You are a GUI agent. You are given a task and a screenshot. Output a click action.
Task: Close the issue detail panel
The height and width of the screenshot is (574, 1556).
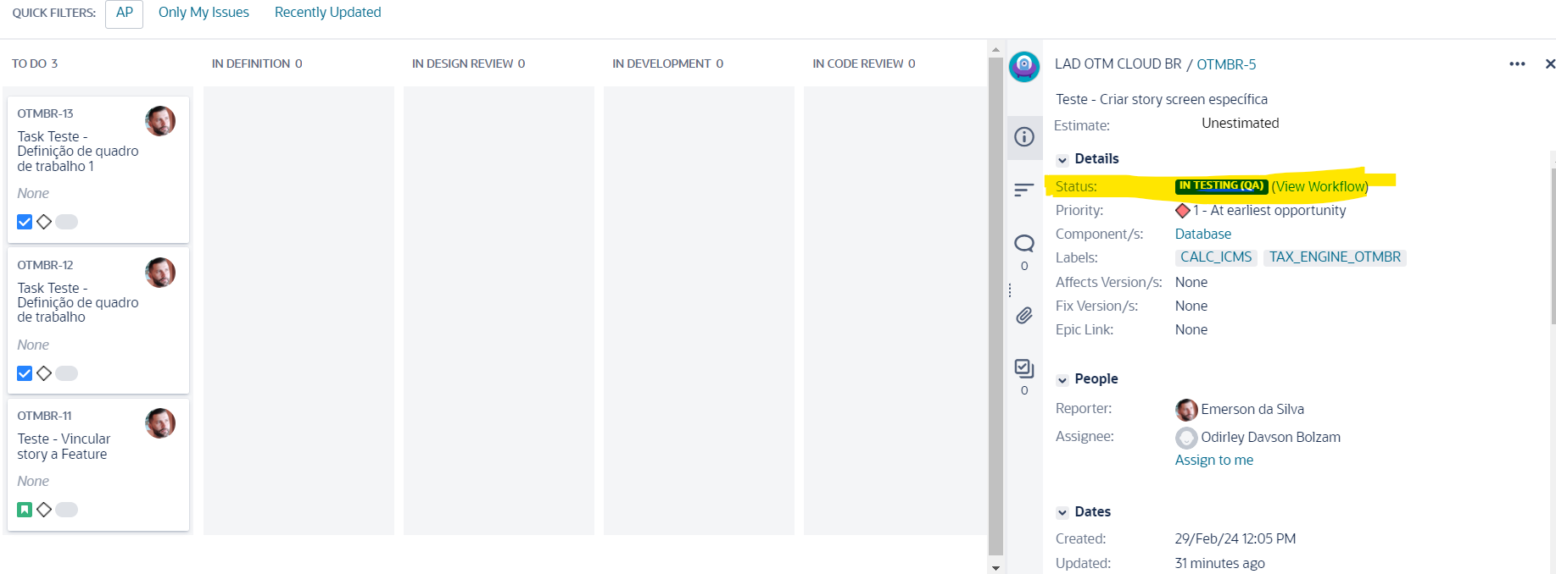(x=1549, y=64)
